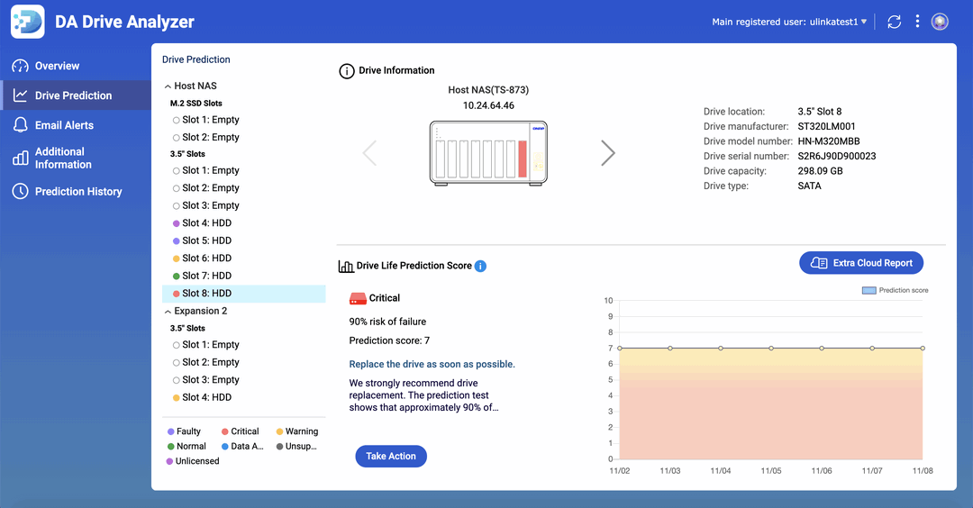The height and width of the screenshot is (508, 973).
Task: Click the Take Action button
Action: (x=391, y=457)
